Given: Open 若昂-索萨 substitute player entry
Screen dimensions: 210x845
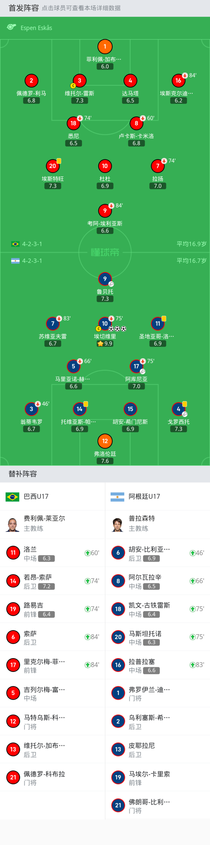Looking at the screenshot, I should click(52, 581).
